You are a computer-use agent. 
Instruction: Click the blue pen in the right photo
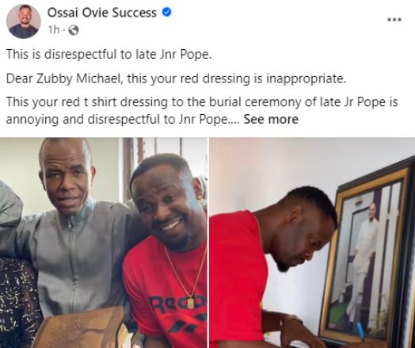[360, 331]
